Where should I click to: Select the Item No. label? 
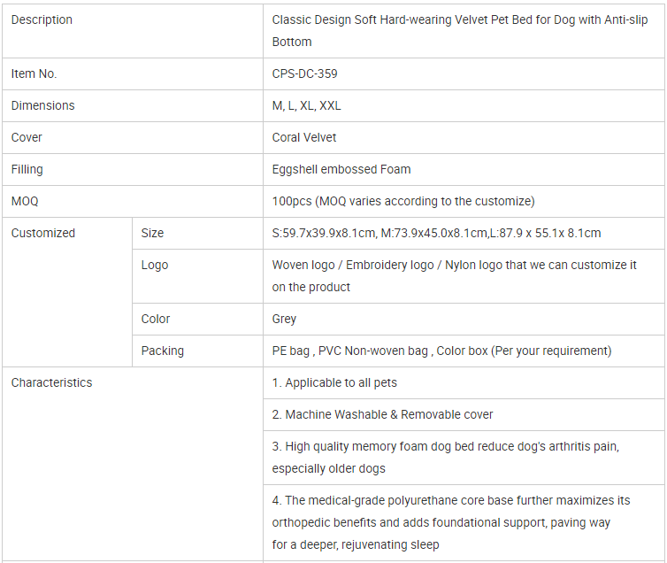click(x=34, y=74)
